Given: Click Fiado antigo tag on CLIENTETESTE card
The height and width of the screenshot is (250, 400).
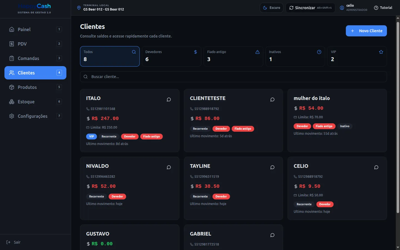Looking at the screenshot, I should point(243,129).
